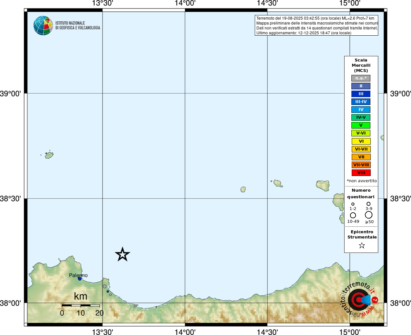Choose the III-IV blue legend swatch

coord(361,102)
